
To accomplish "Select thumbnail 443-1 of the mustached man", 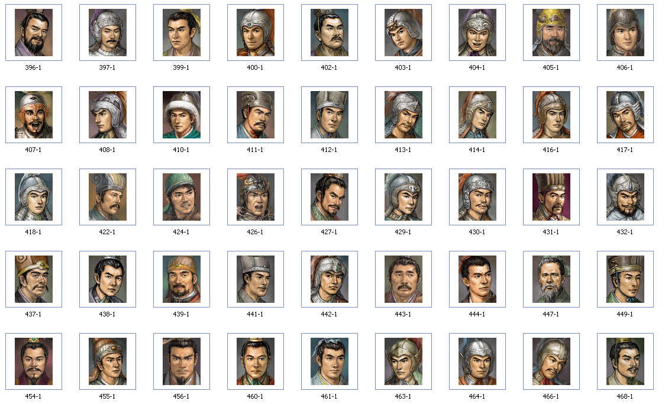I will 403,279.
